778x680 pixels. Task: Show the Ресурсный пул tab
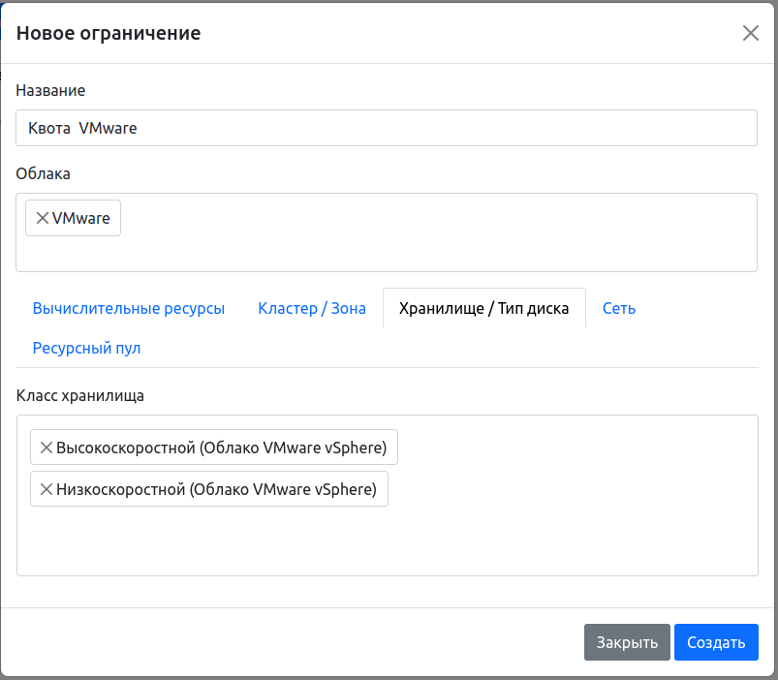(87, 348)
